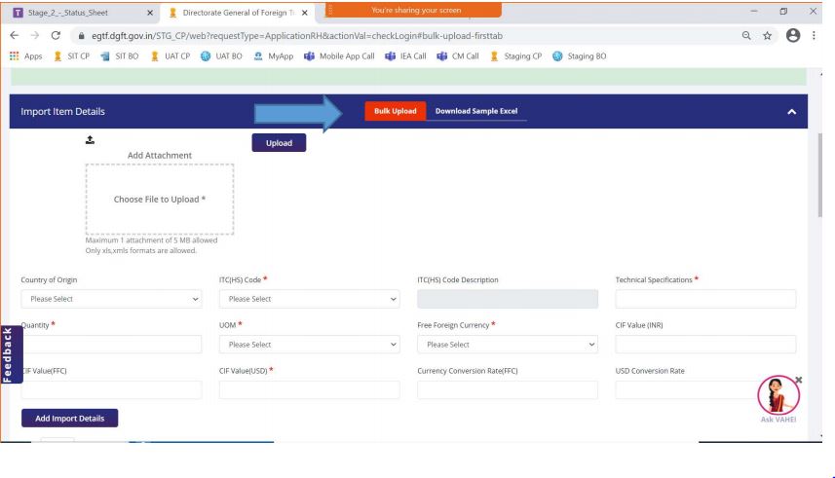Click the Quantity input field
The image size is (835, 478).
tap(111, 345)
